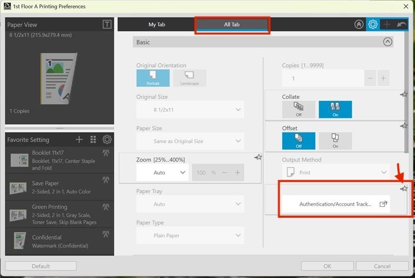Turn Collate On
The image size is (415, 278).
[x=335, y=109]
